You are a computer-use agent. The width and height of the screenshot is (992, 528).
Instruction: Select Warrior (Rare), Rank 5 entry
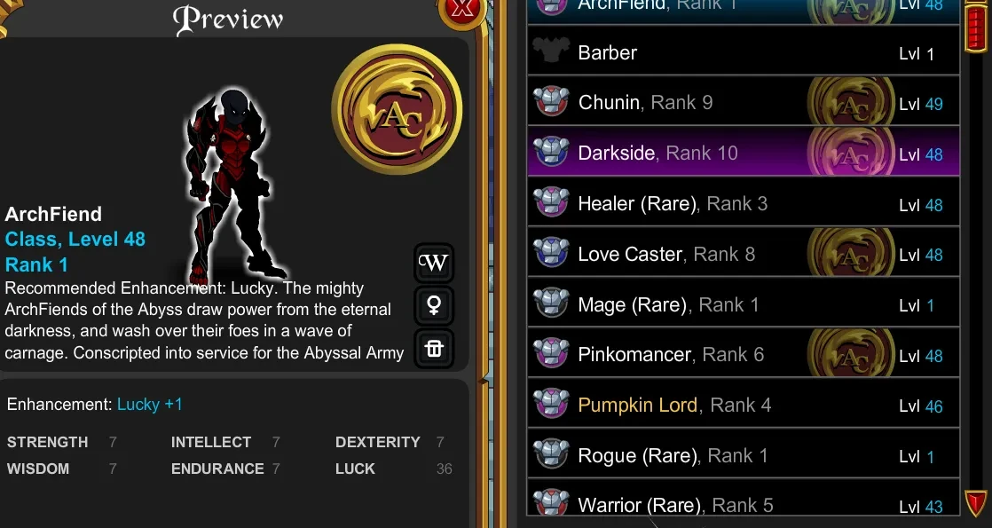(744, 503)
